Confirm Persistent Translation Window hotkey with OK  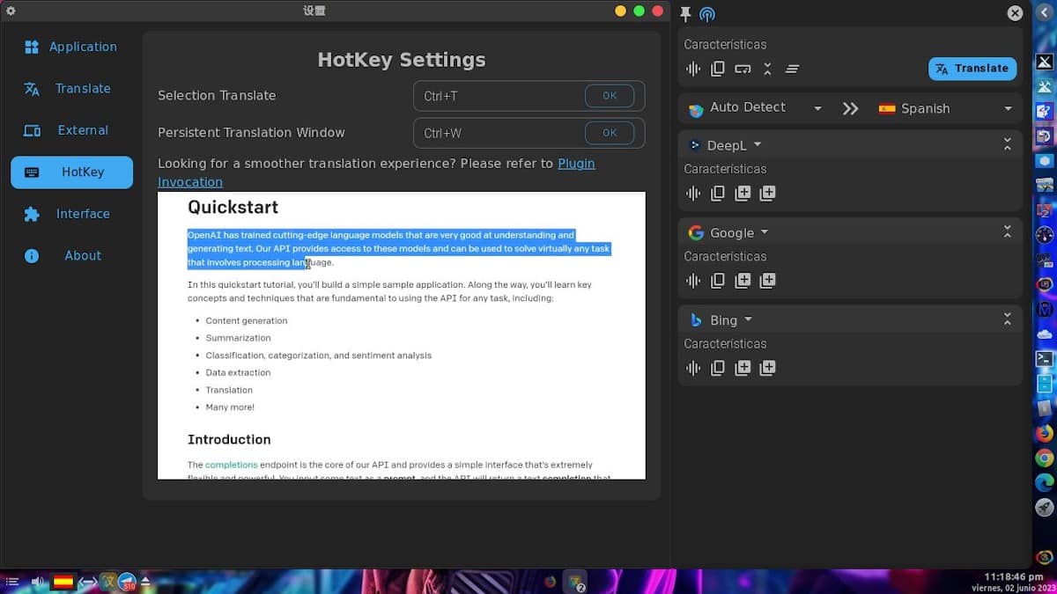point(610,133)
